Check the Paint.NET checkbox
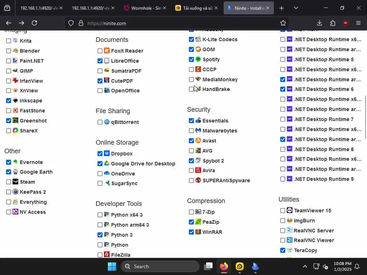The width and height of the screenshot is (367, 275). point(9,61)
